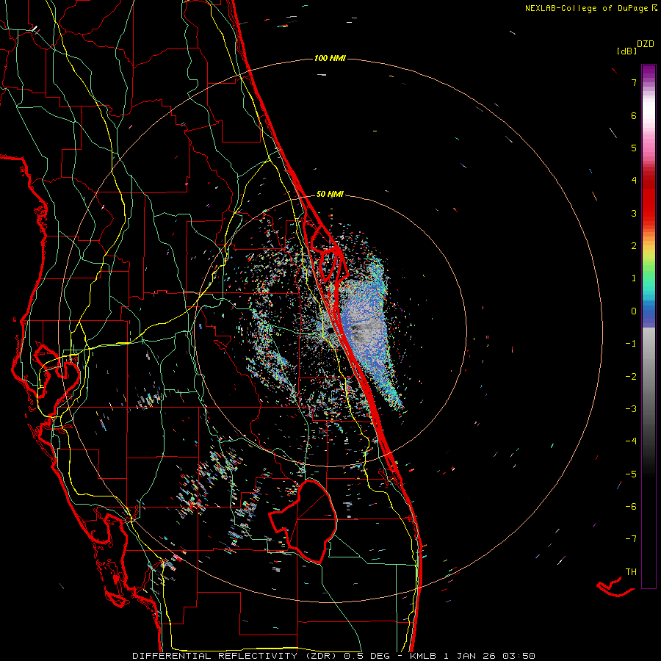661x661 pixels.
Task: Click the legend value "-2"
Action: click(x=631, y=377)
